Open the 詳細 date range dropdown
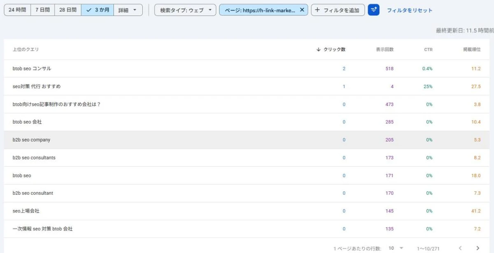The width and height of the screenshot is (494, 253). (128, 10)
